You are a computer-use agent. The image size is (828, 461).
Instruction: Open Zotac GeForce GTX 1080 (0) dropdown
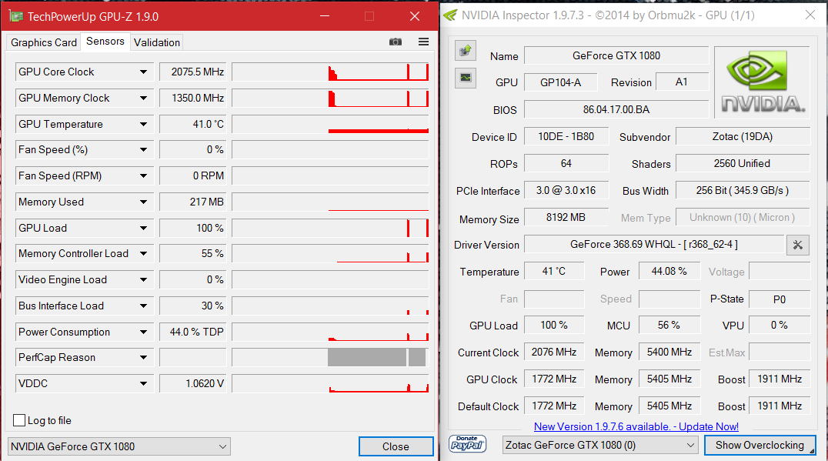click(600, 445)
